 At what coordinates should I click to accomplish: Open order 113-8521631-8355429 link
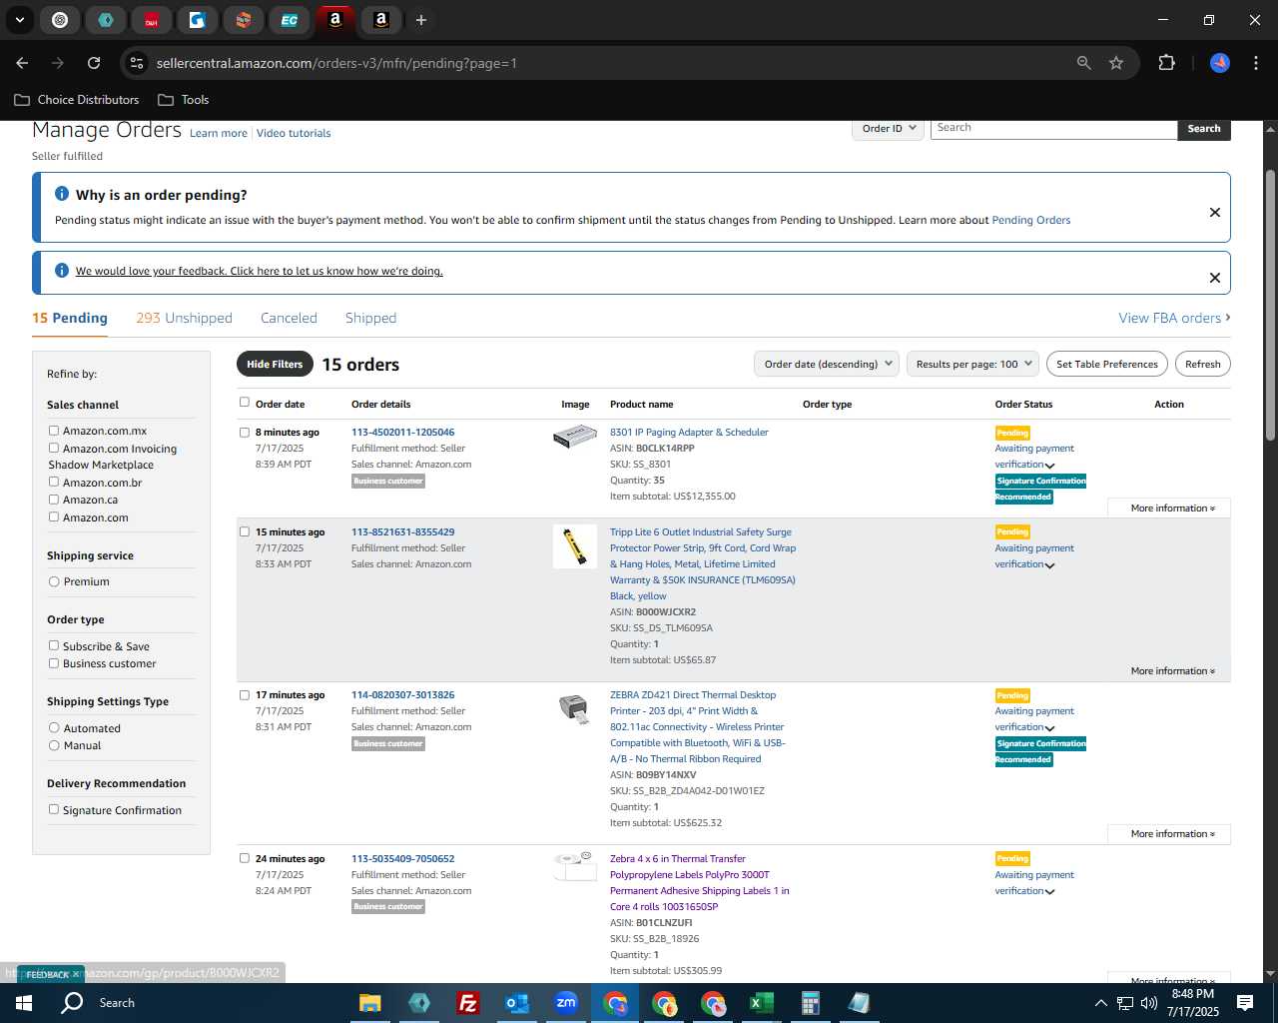[x=402, y=532]
